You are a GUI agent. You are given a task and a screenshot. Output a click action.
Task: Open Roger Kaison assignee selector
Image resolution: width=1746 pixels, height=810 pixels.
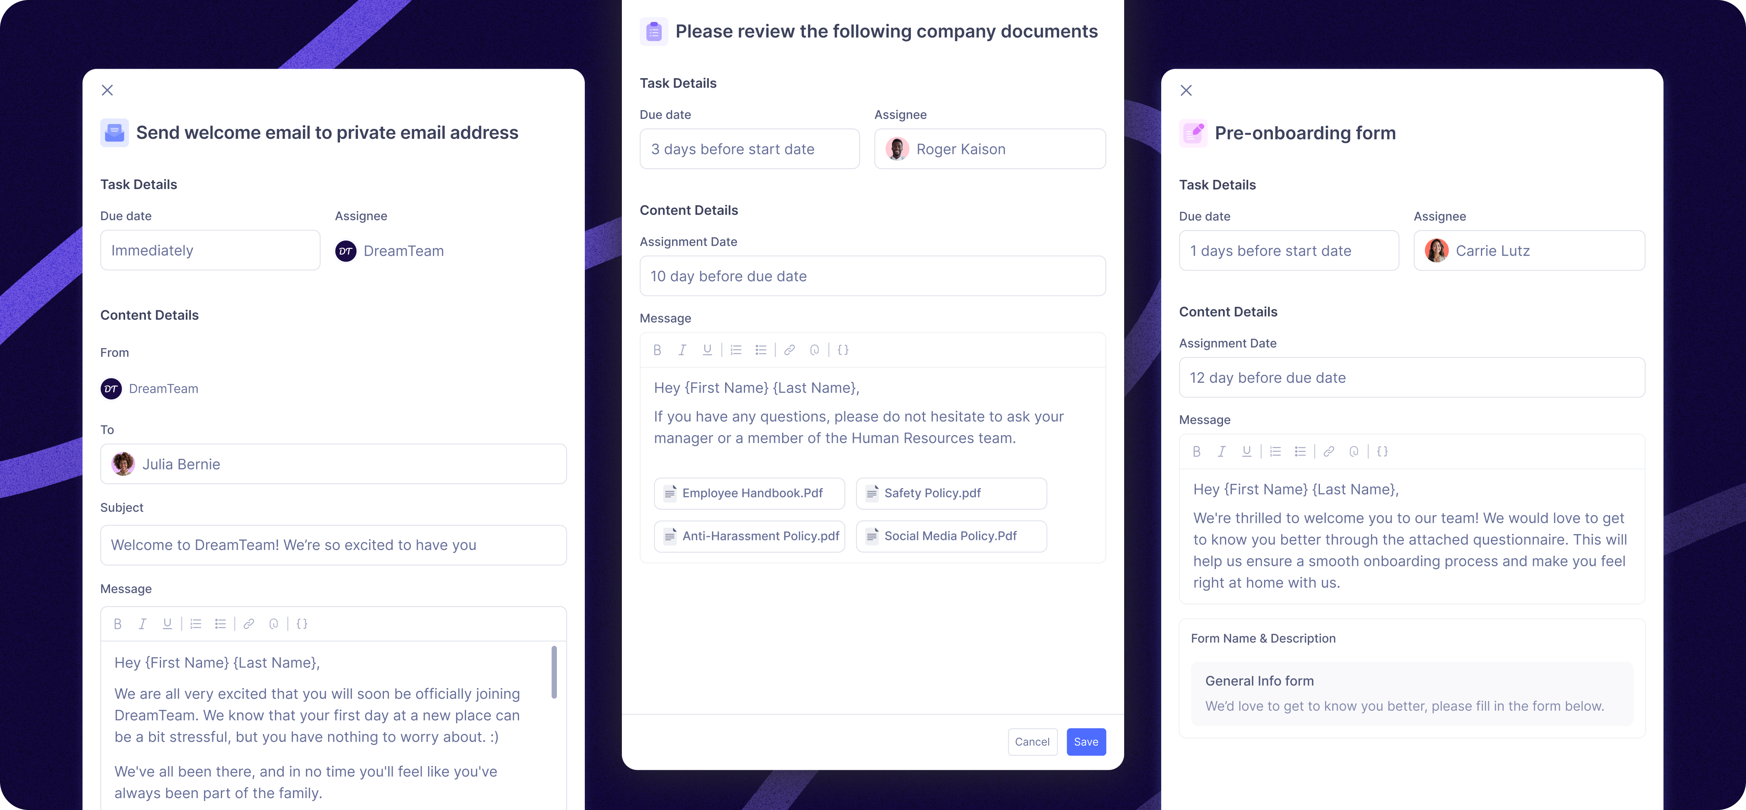click(x=989, y=149)
